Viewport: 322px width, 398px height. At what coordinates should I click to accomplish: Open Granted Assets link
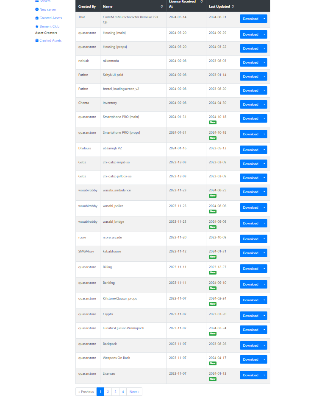[51, 18]
